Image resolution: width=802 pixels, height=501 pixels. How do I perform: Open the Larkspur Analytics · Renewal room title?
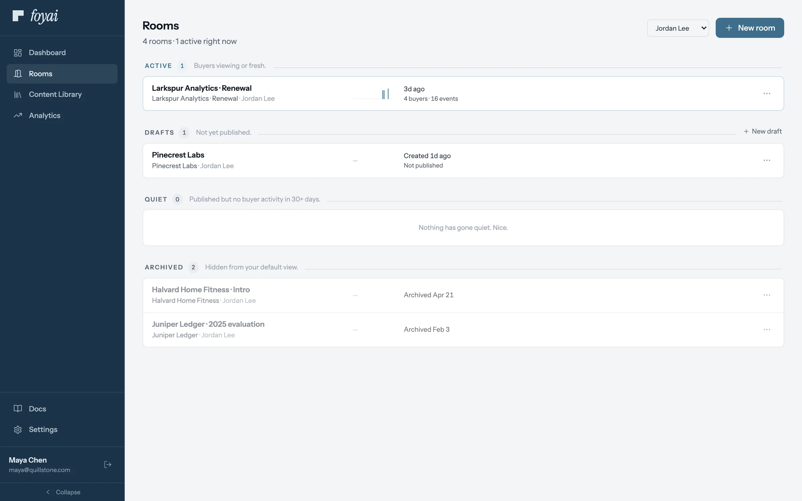coord(202,88)
